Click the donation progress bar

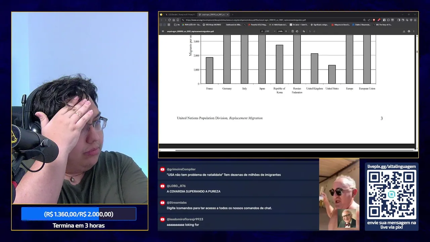(x=79, y=214)
